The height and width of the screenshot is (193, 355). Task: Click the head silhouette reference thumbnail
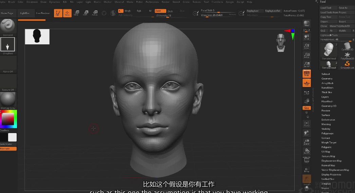37,37
